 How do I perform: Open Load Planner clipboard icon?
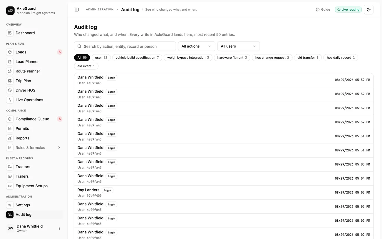coord(10,62)
